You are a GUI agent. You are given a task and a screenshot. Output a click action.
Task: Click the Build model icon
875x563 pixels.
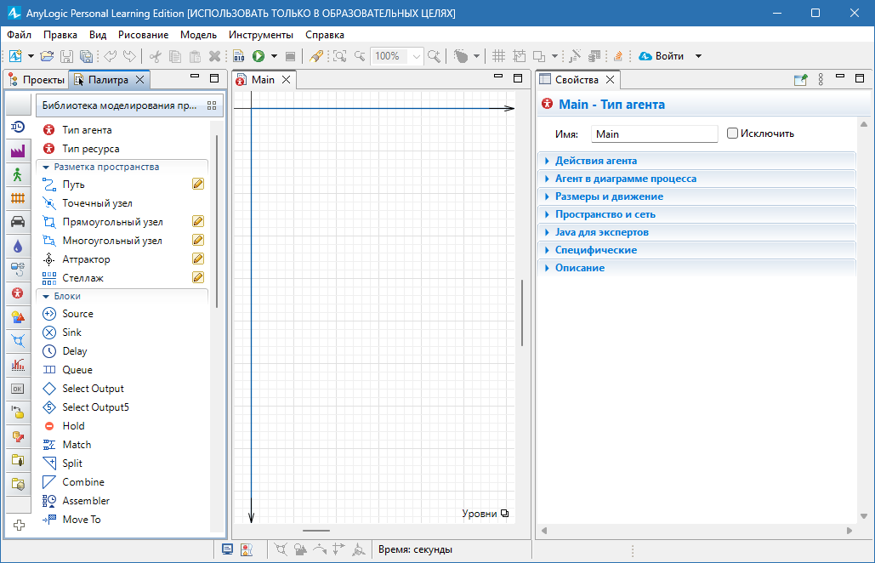239,56
